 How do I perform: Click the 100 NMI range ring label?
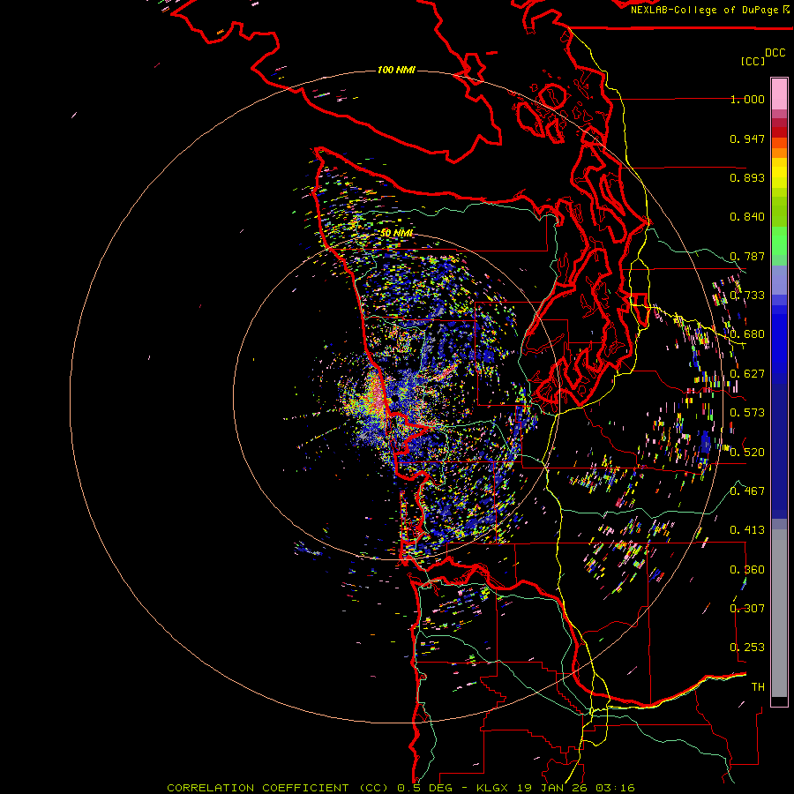[x=396, y=70]
